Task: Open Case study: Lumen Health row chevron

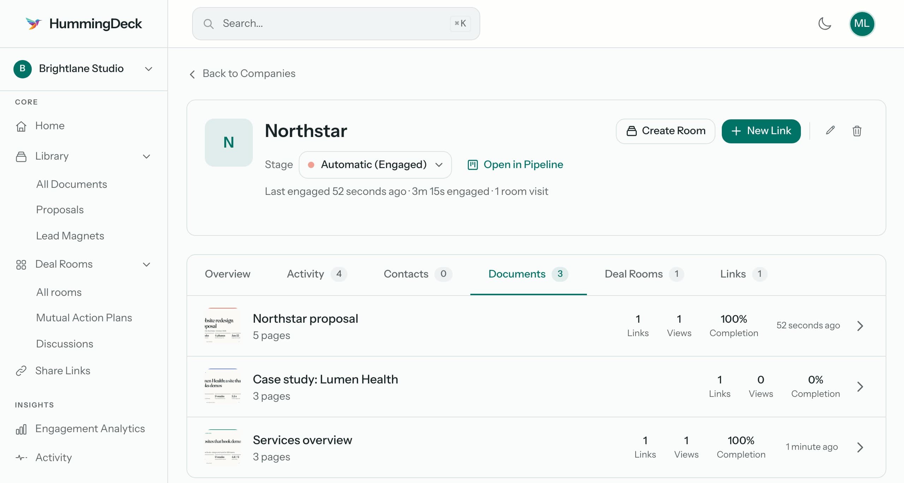Action: click(x=860, y=387)
